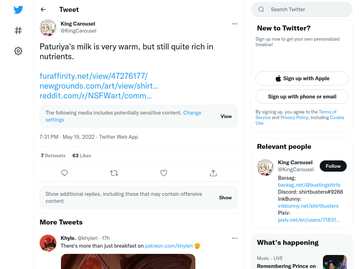Open the Settings gear icon
359x269 pixels.
(18, 51)
